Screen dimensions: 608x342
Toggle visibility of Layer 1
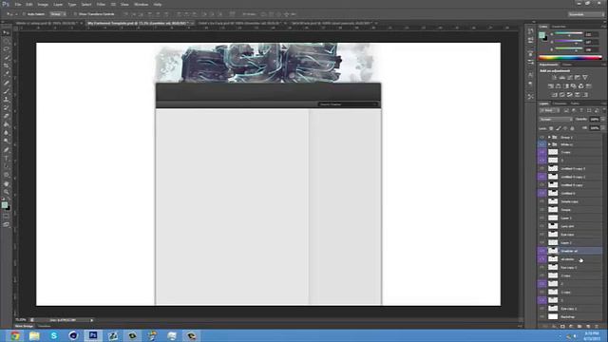click(x=541, y=218)
